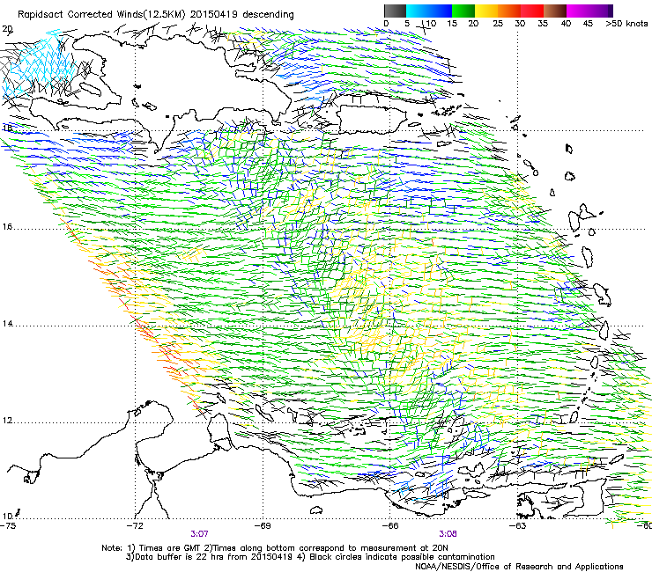Click the legend tick label '40'
The width and height of the screenshot is (652, 572).
pyautogui.click(x=566, y=24)
